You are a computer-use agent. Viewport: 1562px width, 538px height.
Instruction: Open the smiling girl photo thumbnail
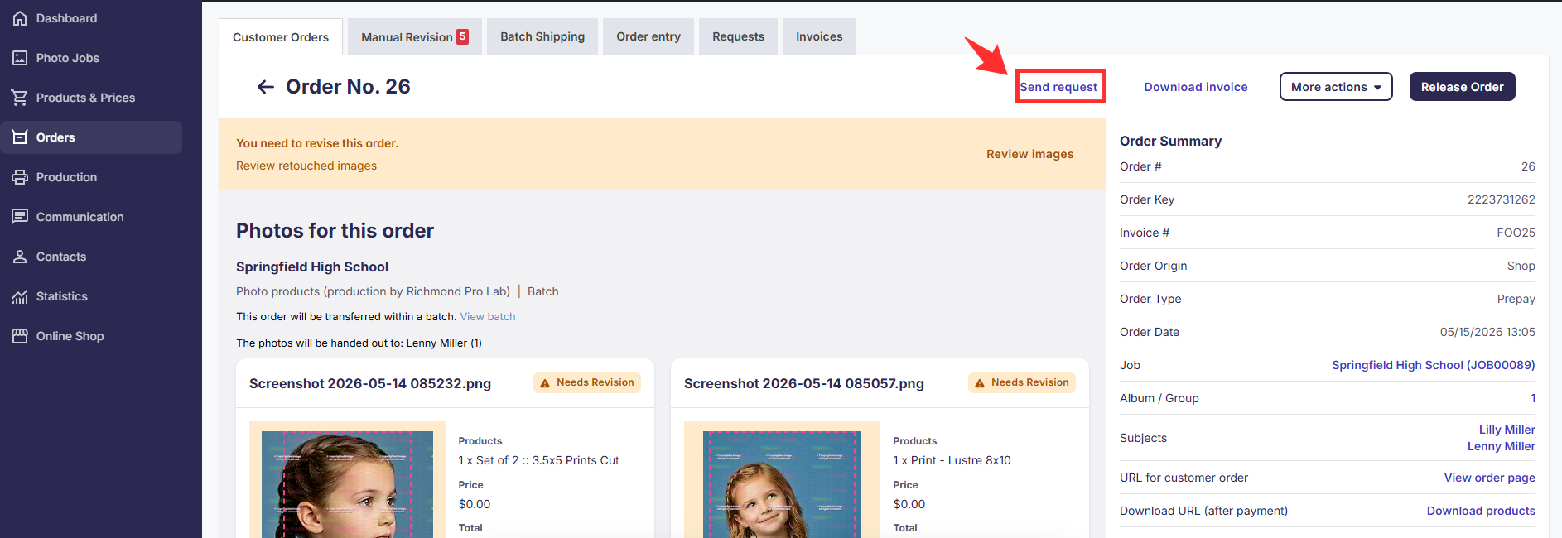tap(782, 484)
